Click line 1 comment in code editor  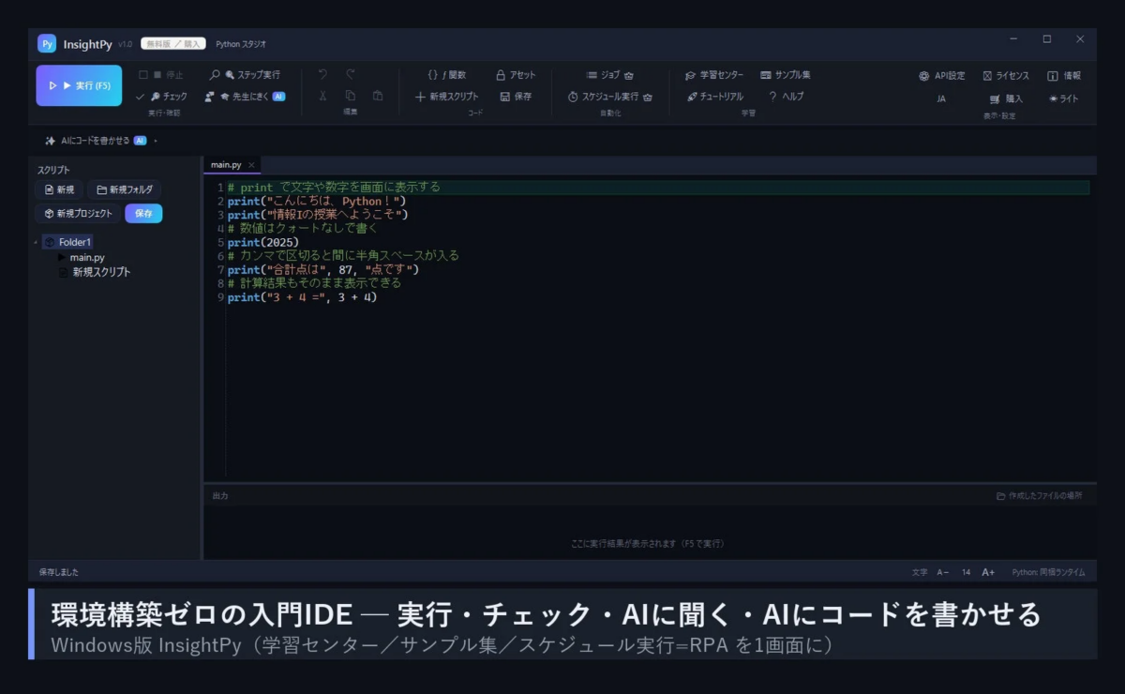pyautogui.click(x=334, y=188)
